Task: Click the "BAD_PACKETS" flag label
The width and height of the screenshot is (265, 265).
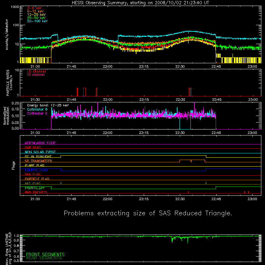Action: pyautogui.click(x=36, y=192)
